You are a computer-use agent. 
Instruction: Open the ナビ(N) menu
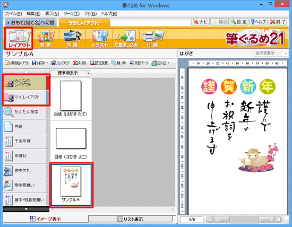(x=90, y=14)
